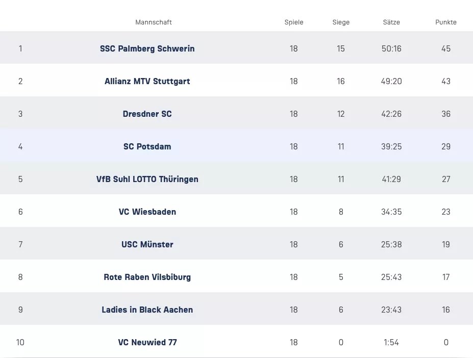
Task: Select the Dresdner SC team name
Action: point(147,114)
